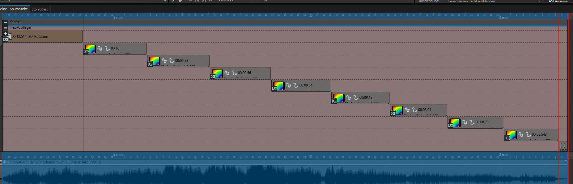
Task: Click transition icon on the 00:08.543 clip
Action: [507, 138]
